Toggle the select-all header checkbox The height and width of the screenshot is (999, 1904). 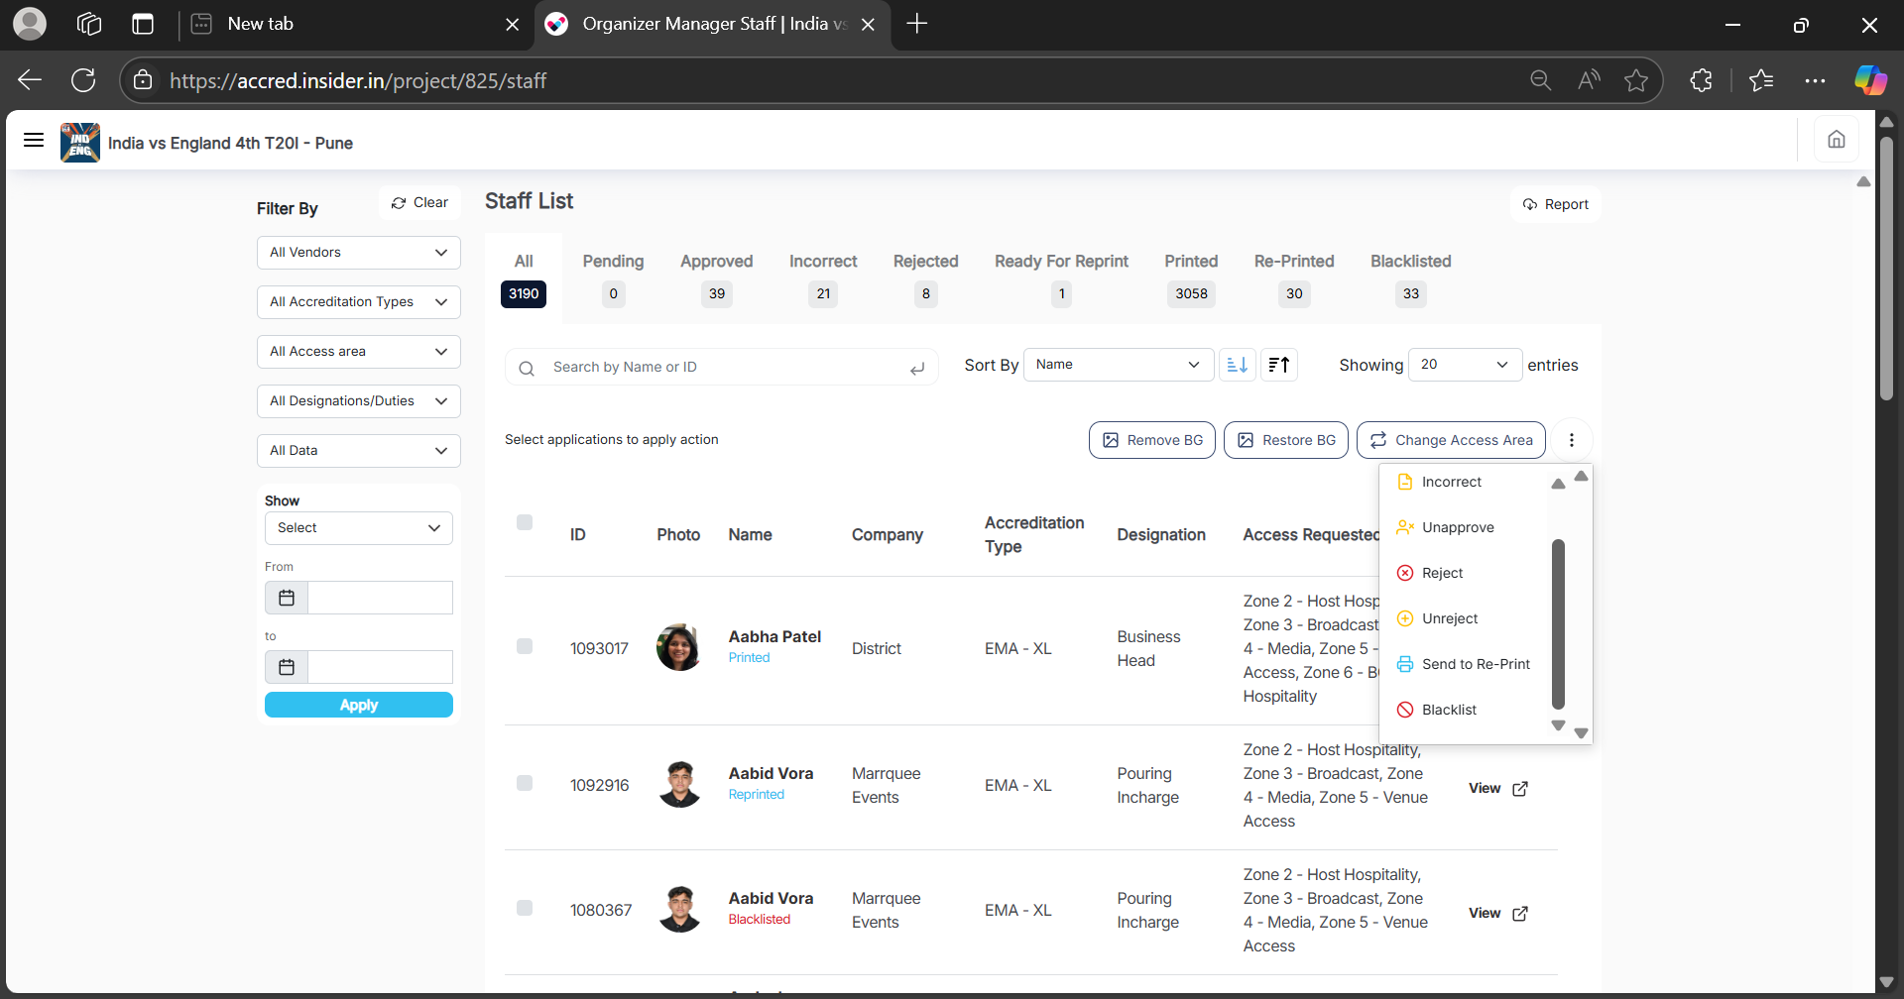click(525, 522)
